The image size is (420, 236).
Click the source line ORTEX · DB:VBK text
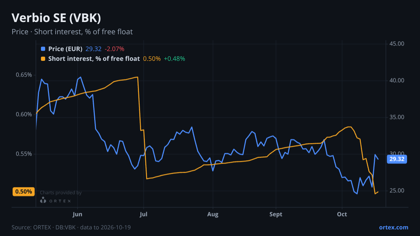[x=71, y=227]
